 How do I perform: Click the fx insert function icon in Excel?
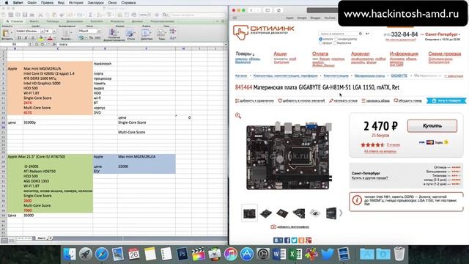(54, 44)
